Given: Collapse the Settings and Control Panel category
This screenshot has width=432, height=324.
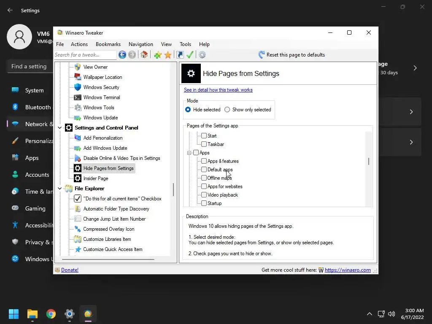Looking at the screenshot, I should [x=59, y=127].
